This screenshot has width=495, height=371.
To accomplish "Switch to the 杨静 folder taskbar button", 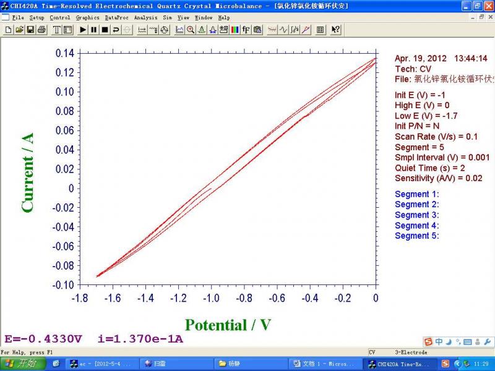I will tap(251, 364).
